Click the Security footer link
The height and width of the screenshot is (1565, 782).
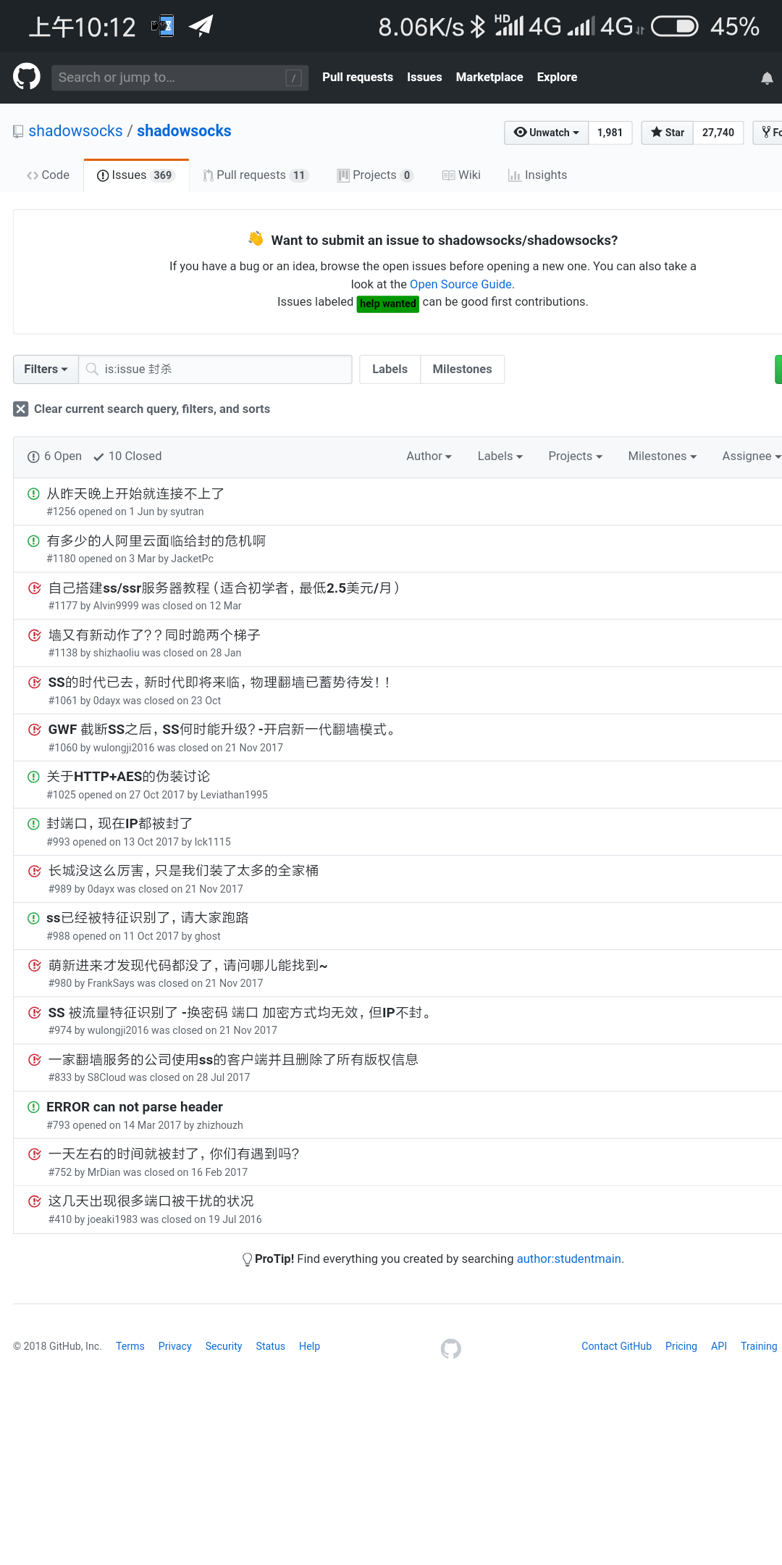point(224,1346)
